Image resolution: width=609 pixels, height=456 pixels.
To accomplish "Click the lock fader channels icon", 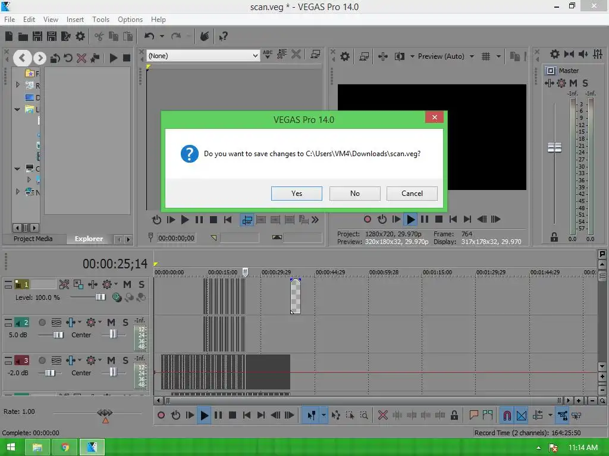I will [x=554, y=237].
